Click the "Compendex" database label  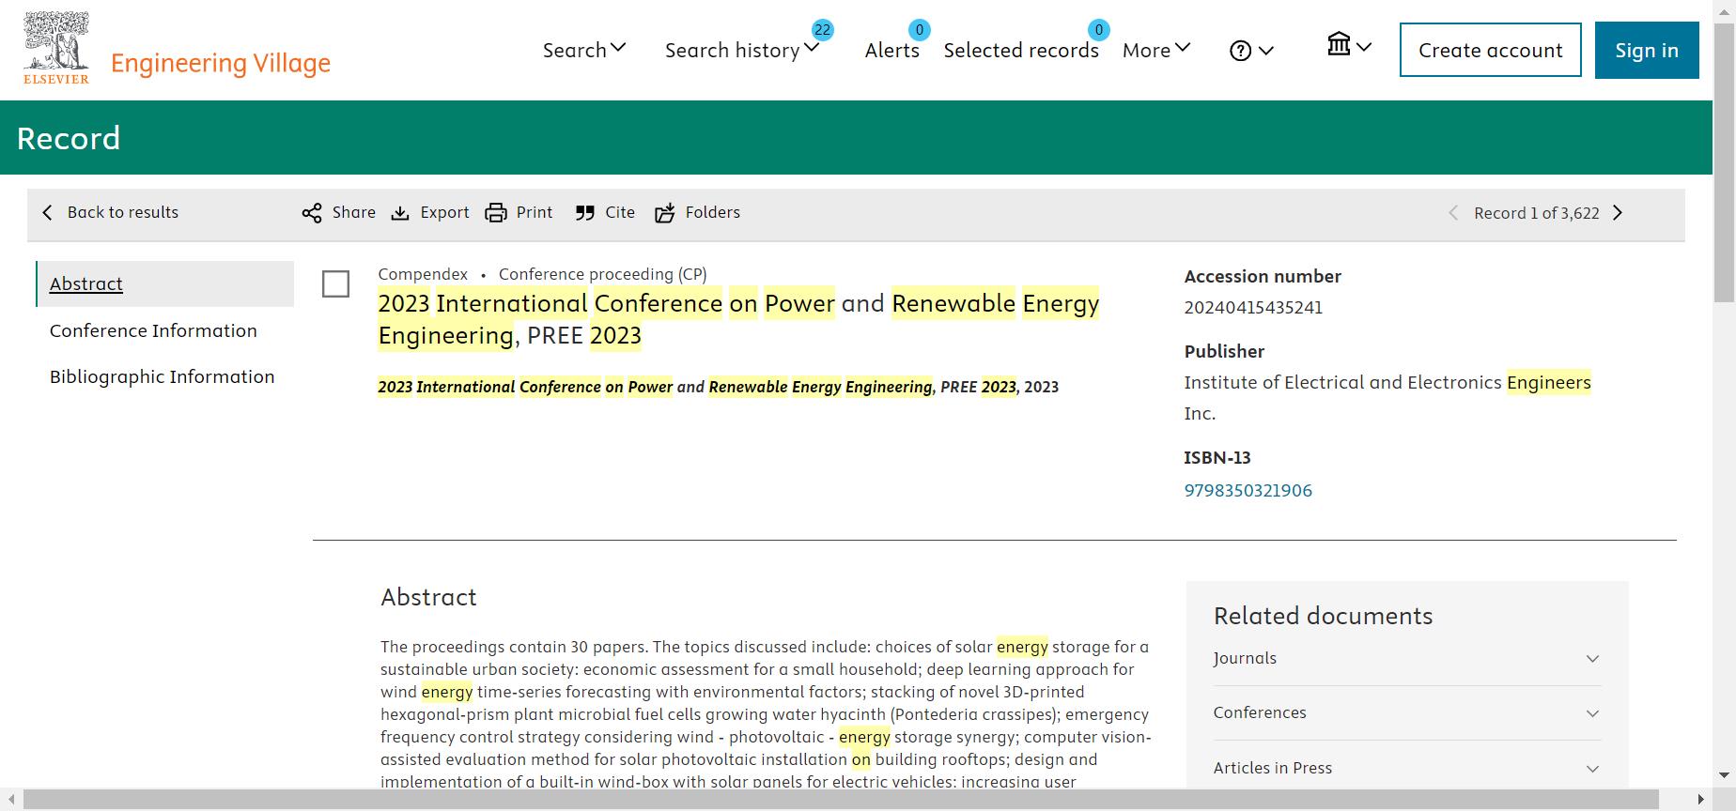tap(423, 274)
